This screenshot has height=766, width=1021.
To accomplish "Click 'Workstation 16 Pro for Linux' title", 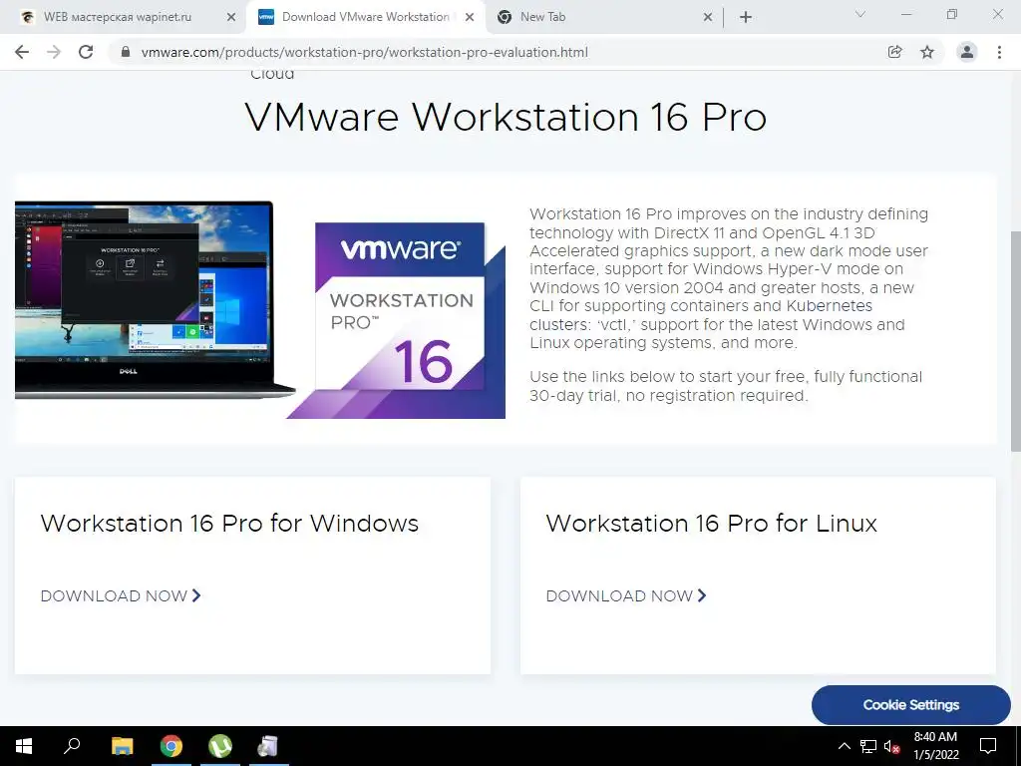I will 712,523.
